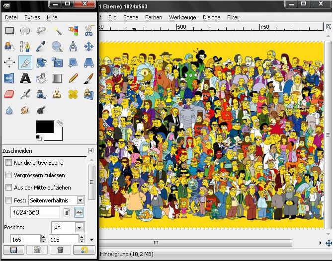Pick the Paintbrush tool
Screen dimensions: 333x262
click(89, 78)
